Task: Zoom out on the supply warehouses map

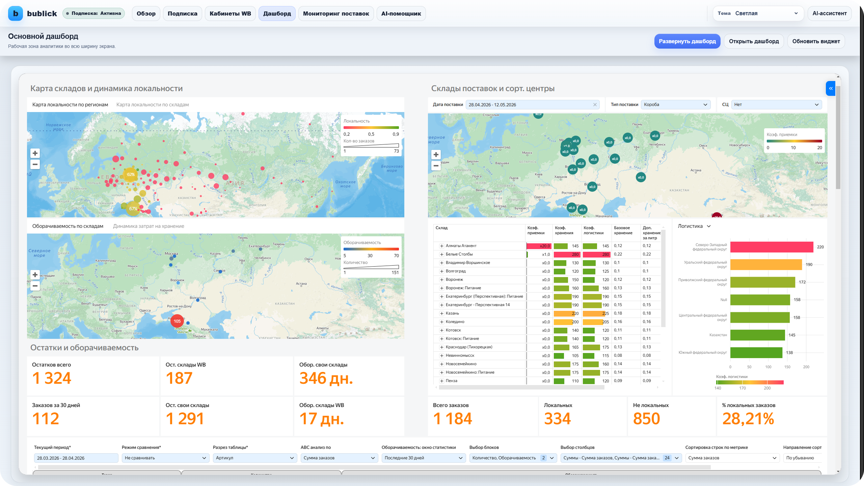Action: 436,166
